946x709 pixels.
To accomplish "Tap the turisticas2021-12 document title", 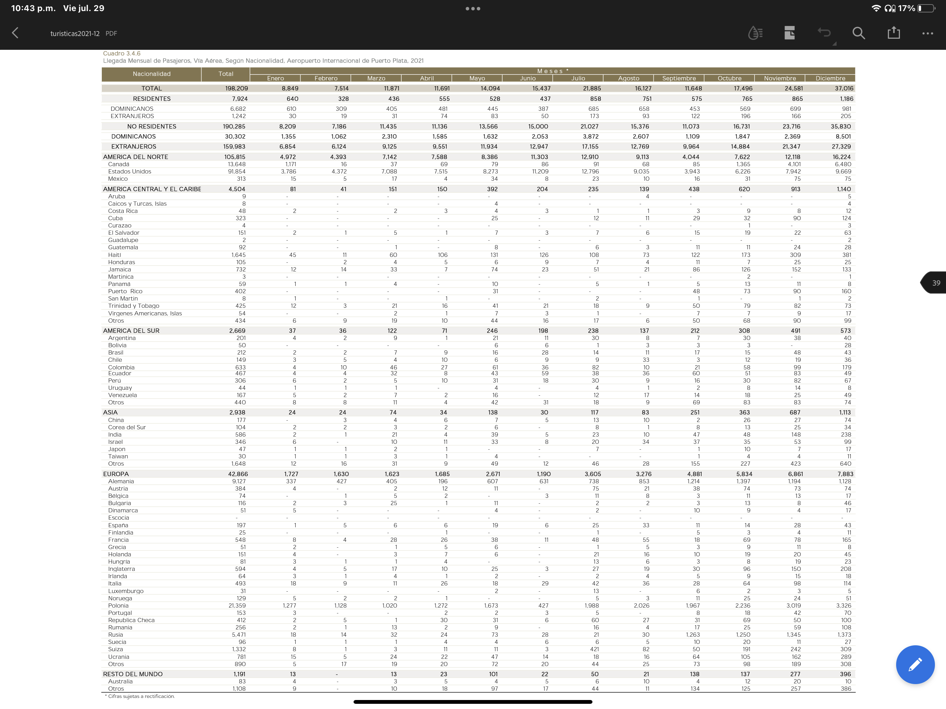I will point(75,33).
